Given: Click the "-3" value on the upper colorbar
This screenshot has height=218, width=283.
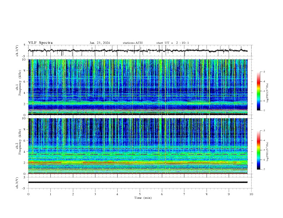Looking at the screenshot, I should (263, 72).
